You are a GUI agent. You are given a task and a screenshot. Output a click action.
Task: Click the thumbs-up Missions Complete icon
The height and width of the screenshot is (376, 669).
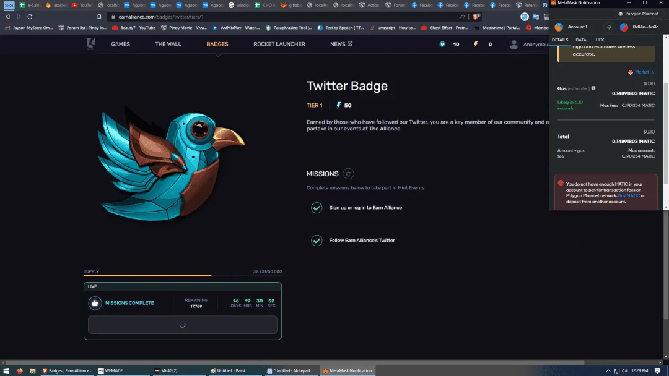pyautogui.click(x=95, y=303)
